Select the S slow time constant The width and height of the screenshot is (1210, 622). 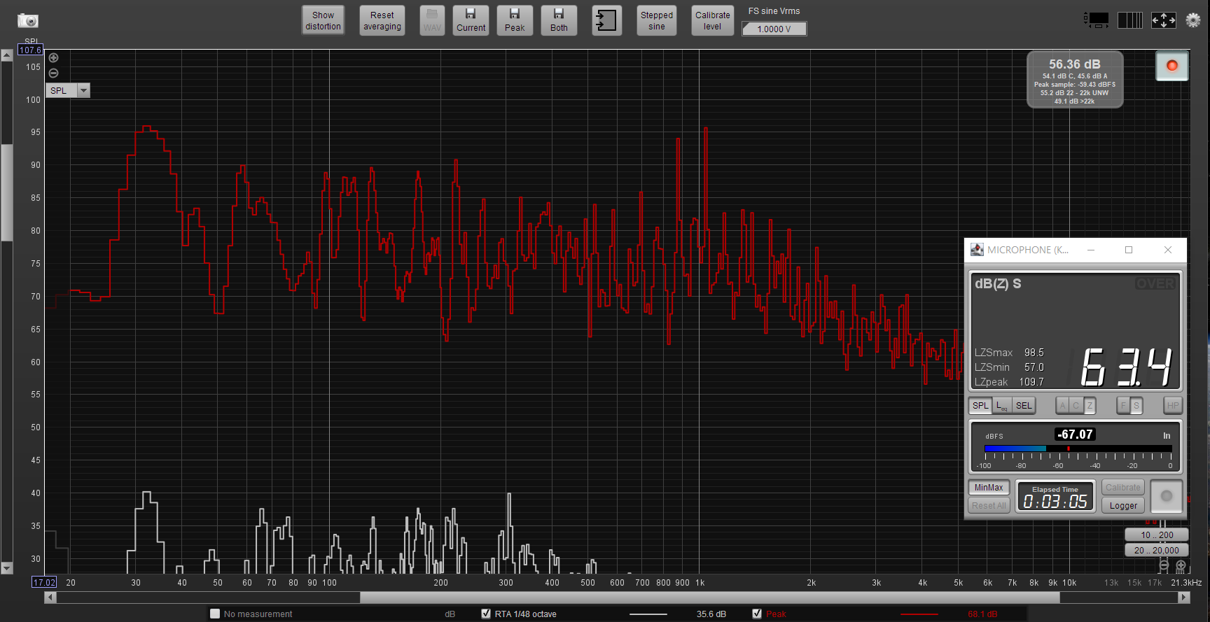coord(1136,406)
